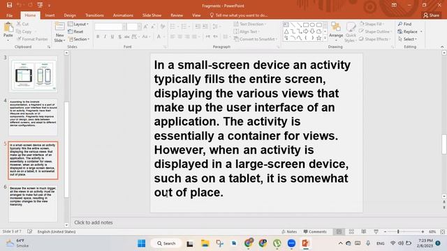Toggle Comments pane in status bar
This screenshot has width=447, height=251.
coord(315,231)
